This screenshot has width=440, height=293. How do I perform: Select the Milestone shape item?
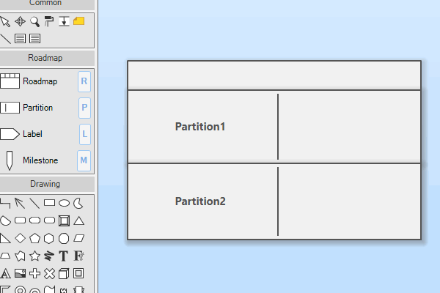click(29, 160)
